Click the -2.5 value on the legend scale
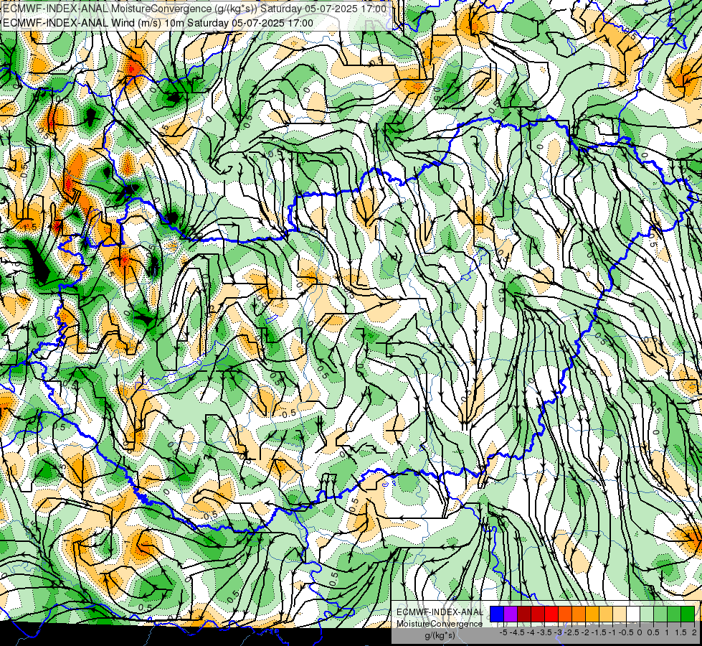This screenshot has width=702, height=646. tap(571, 632)
